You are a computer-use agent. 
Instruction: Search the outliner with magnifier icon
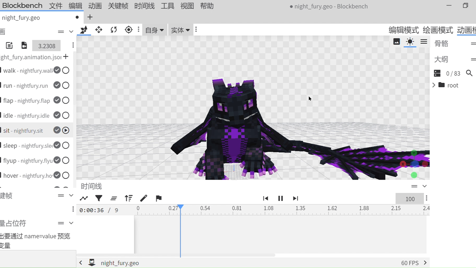469,73
